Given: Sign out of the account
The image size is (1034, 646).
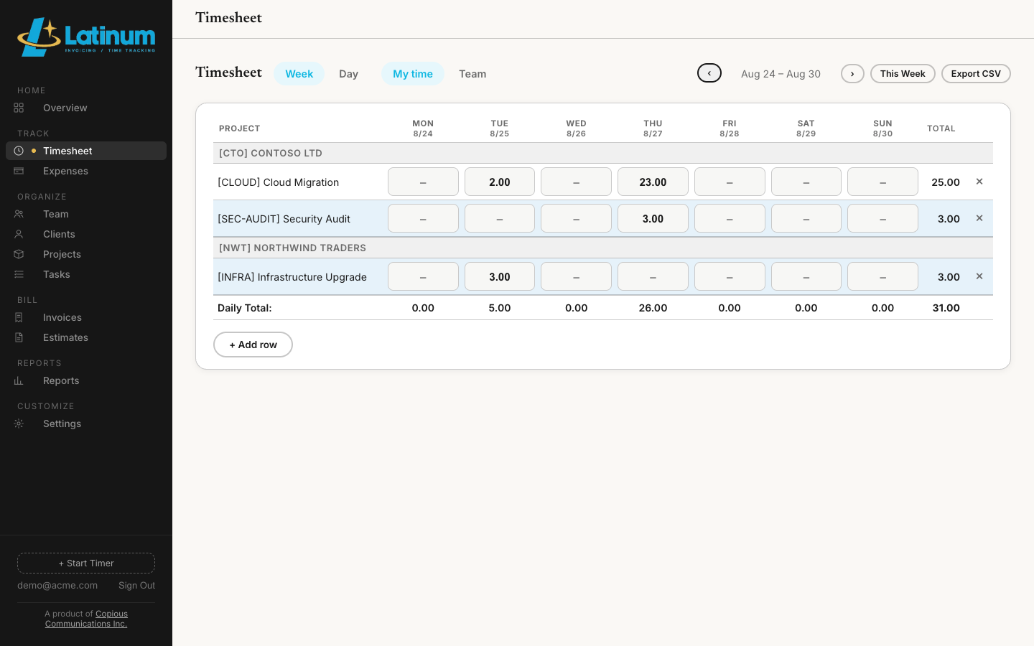Looking at the screenshot, I should pos(136,586).
